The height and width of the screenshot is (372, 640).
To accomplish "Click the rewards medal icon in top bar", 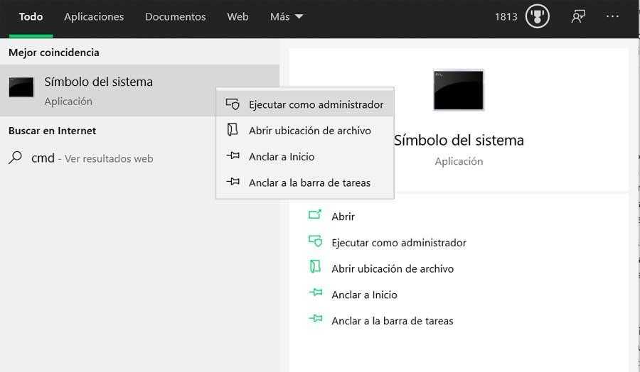I will [x=537, y=16].
